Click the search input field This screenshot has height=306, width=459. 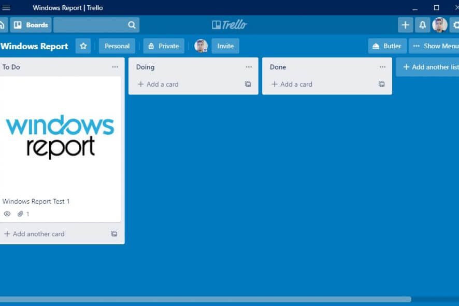tap(96, 25)
